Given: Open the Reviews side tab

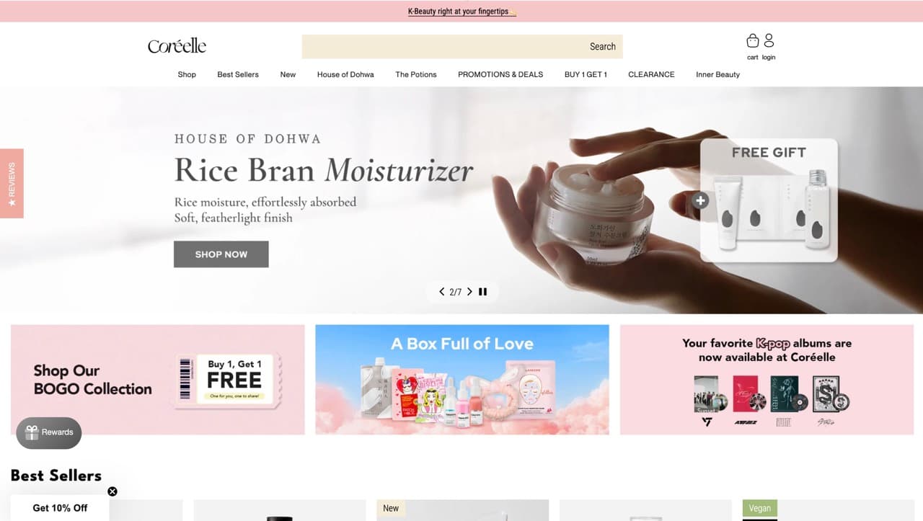Looking at the screenshot, I should click(x=12, y=183).
